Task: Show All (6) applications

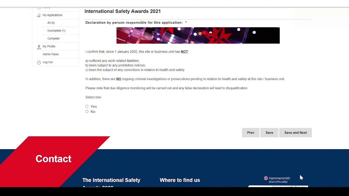Action: point(51,23)
